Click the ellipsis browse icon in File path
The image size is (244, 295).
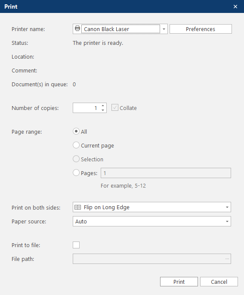227,259
